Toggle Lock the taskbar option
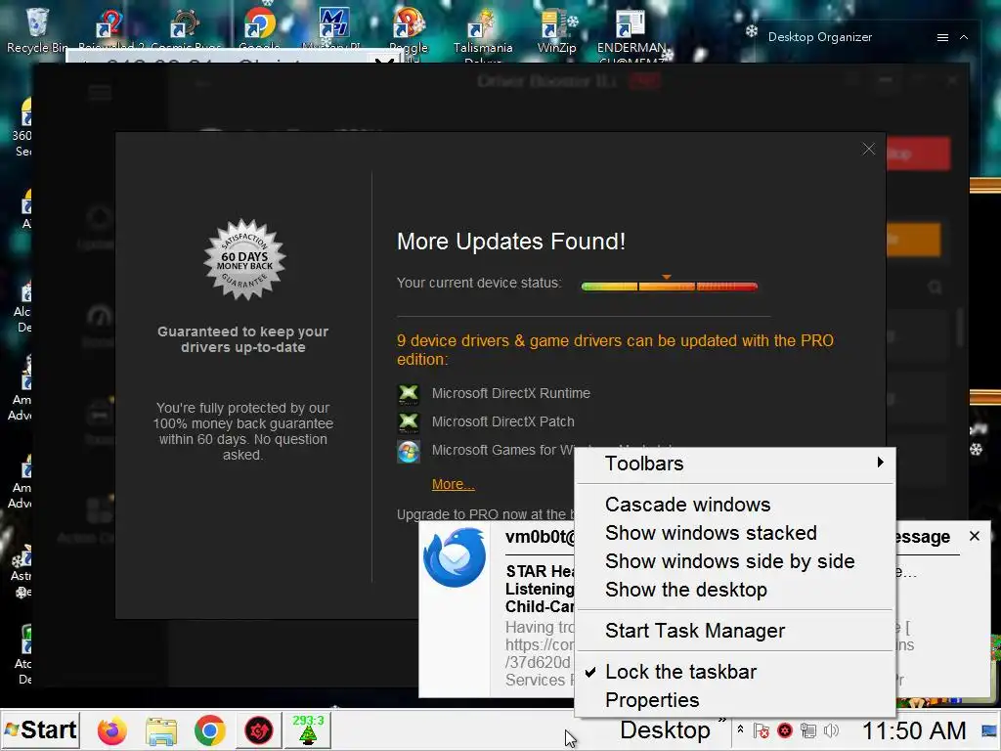1001x751 pixels. click(734, 672)
